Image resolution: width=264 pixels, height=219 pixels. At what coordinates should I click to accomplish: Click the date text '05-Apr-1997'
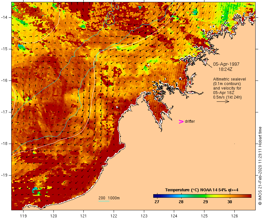pos(226,64)
